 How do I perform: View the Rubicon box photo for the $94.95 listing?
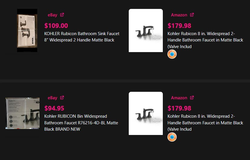tap(23, 113)
